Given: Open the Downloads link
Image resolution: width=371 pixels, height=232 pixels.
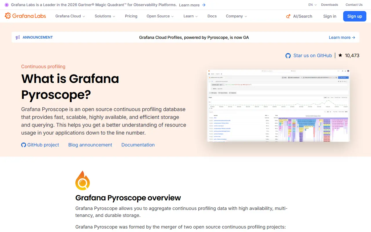Looking at the screenshot, I should (x=330, y=5).
